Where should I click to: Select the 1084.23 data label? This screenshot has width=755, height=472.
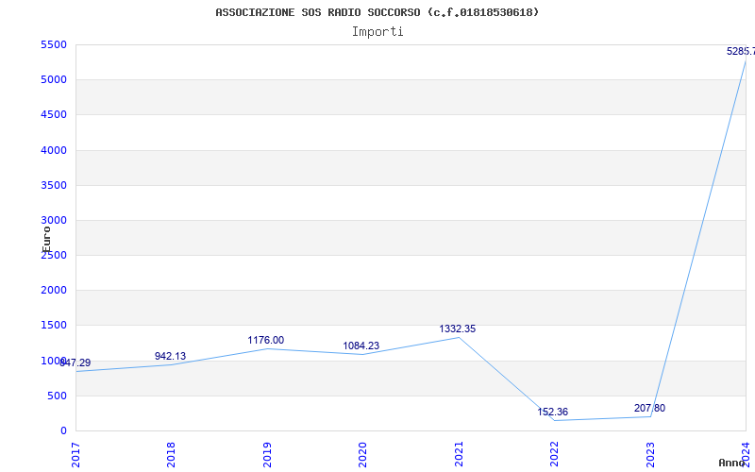[361, 346]
